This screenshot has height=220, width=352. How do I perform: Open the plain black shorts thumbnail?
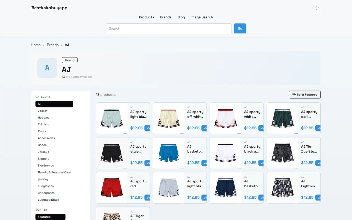coord(112,153)
